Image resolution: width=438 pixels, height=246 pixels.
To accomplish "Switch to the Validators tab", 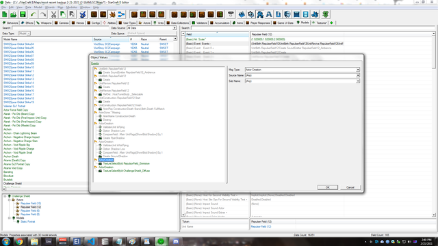I will pyautogui.click(x=199, y=23).
